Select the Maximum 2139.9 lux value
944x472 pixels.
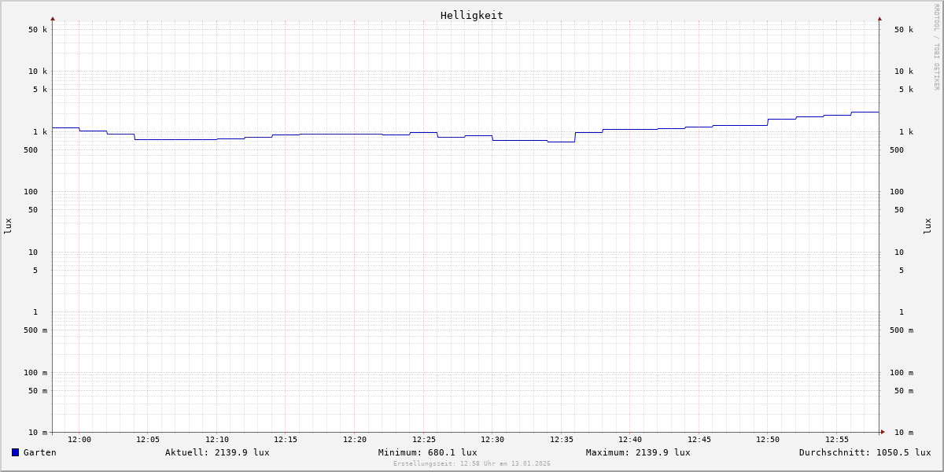(638, 452)
